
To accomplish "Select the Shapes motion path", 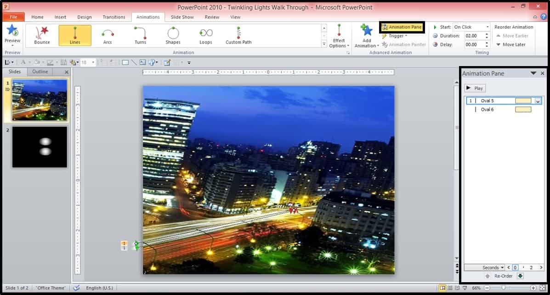I will pos(173,35).
